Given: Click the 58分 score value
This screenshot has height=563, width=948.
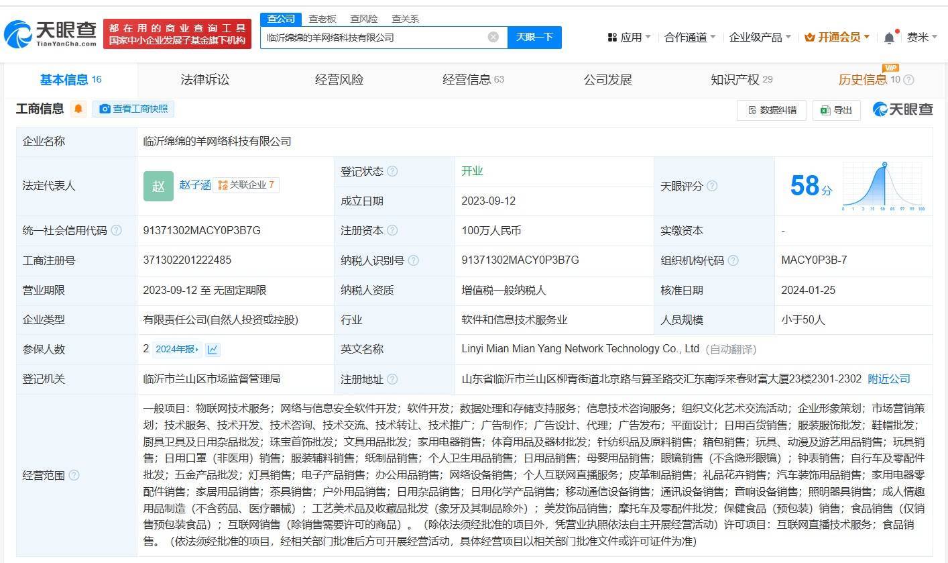Looking at the screenshot, I should (811, 186).
